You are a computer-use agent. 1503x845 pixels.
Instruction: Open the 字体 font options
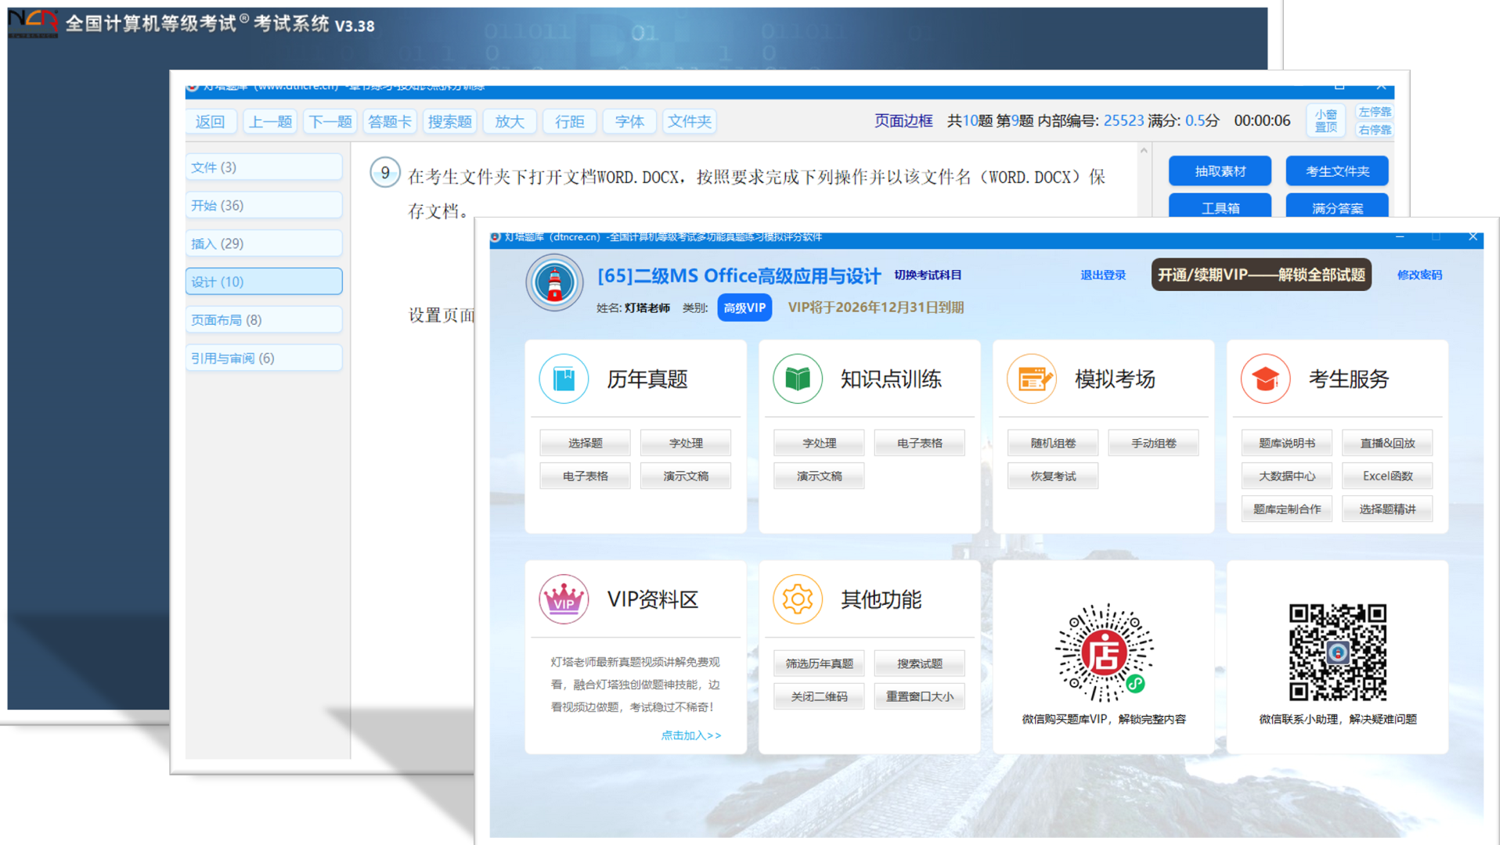point(629,121)
